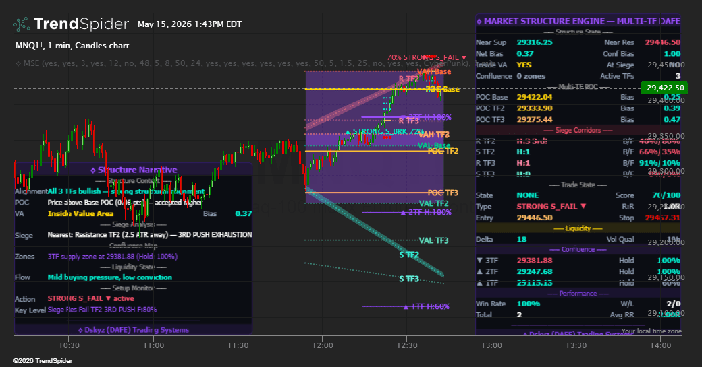Select the 70% STRONG S_FAIL signal label on chart
Screen dimensions: 702x367
click(x=427, y=57)
